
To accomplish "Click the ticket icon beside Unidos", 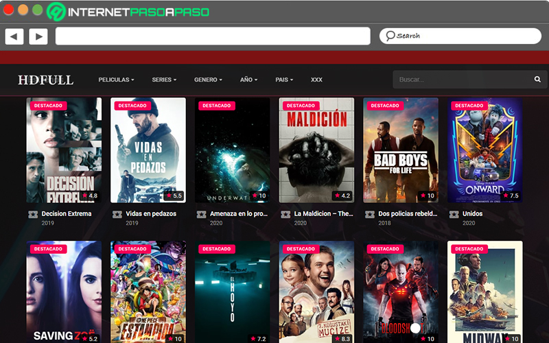I will [x=454, y=214].
